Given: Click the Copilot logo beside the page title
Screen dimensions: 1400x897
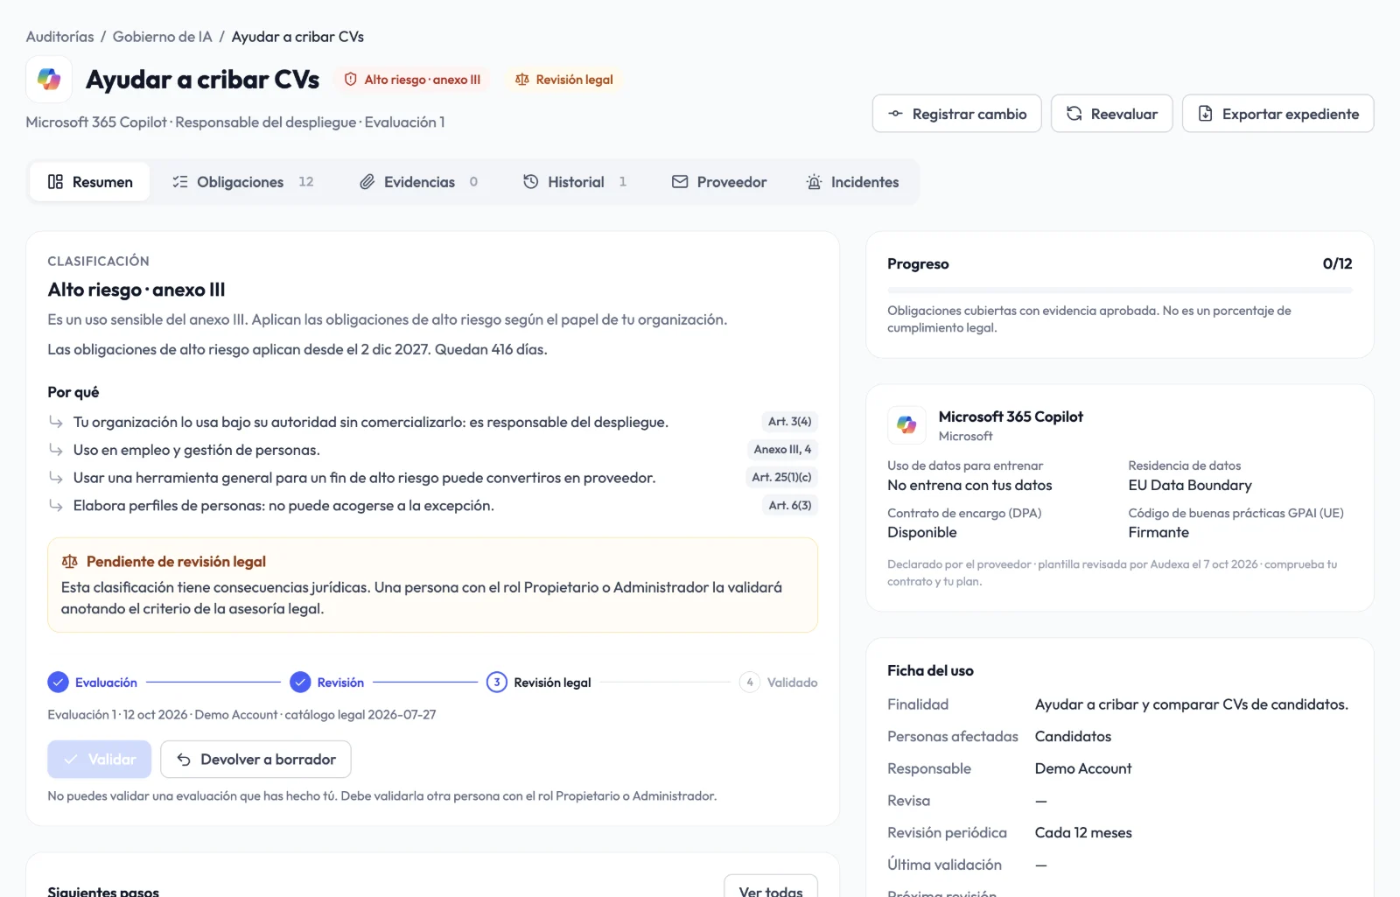Looking at the screenshot, I should point(49,80).
